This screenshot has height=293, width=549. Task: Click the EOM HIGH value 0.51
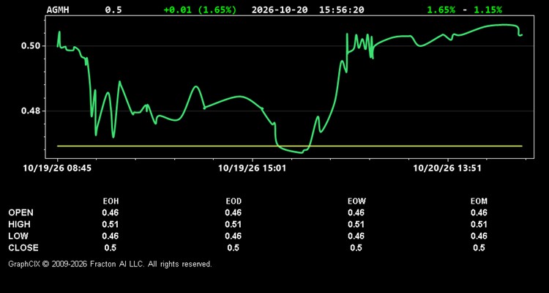click(479, 224)
